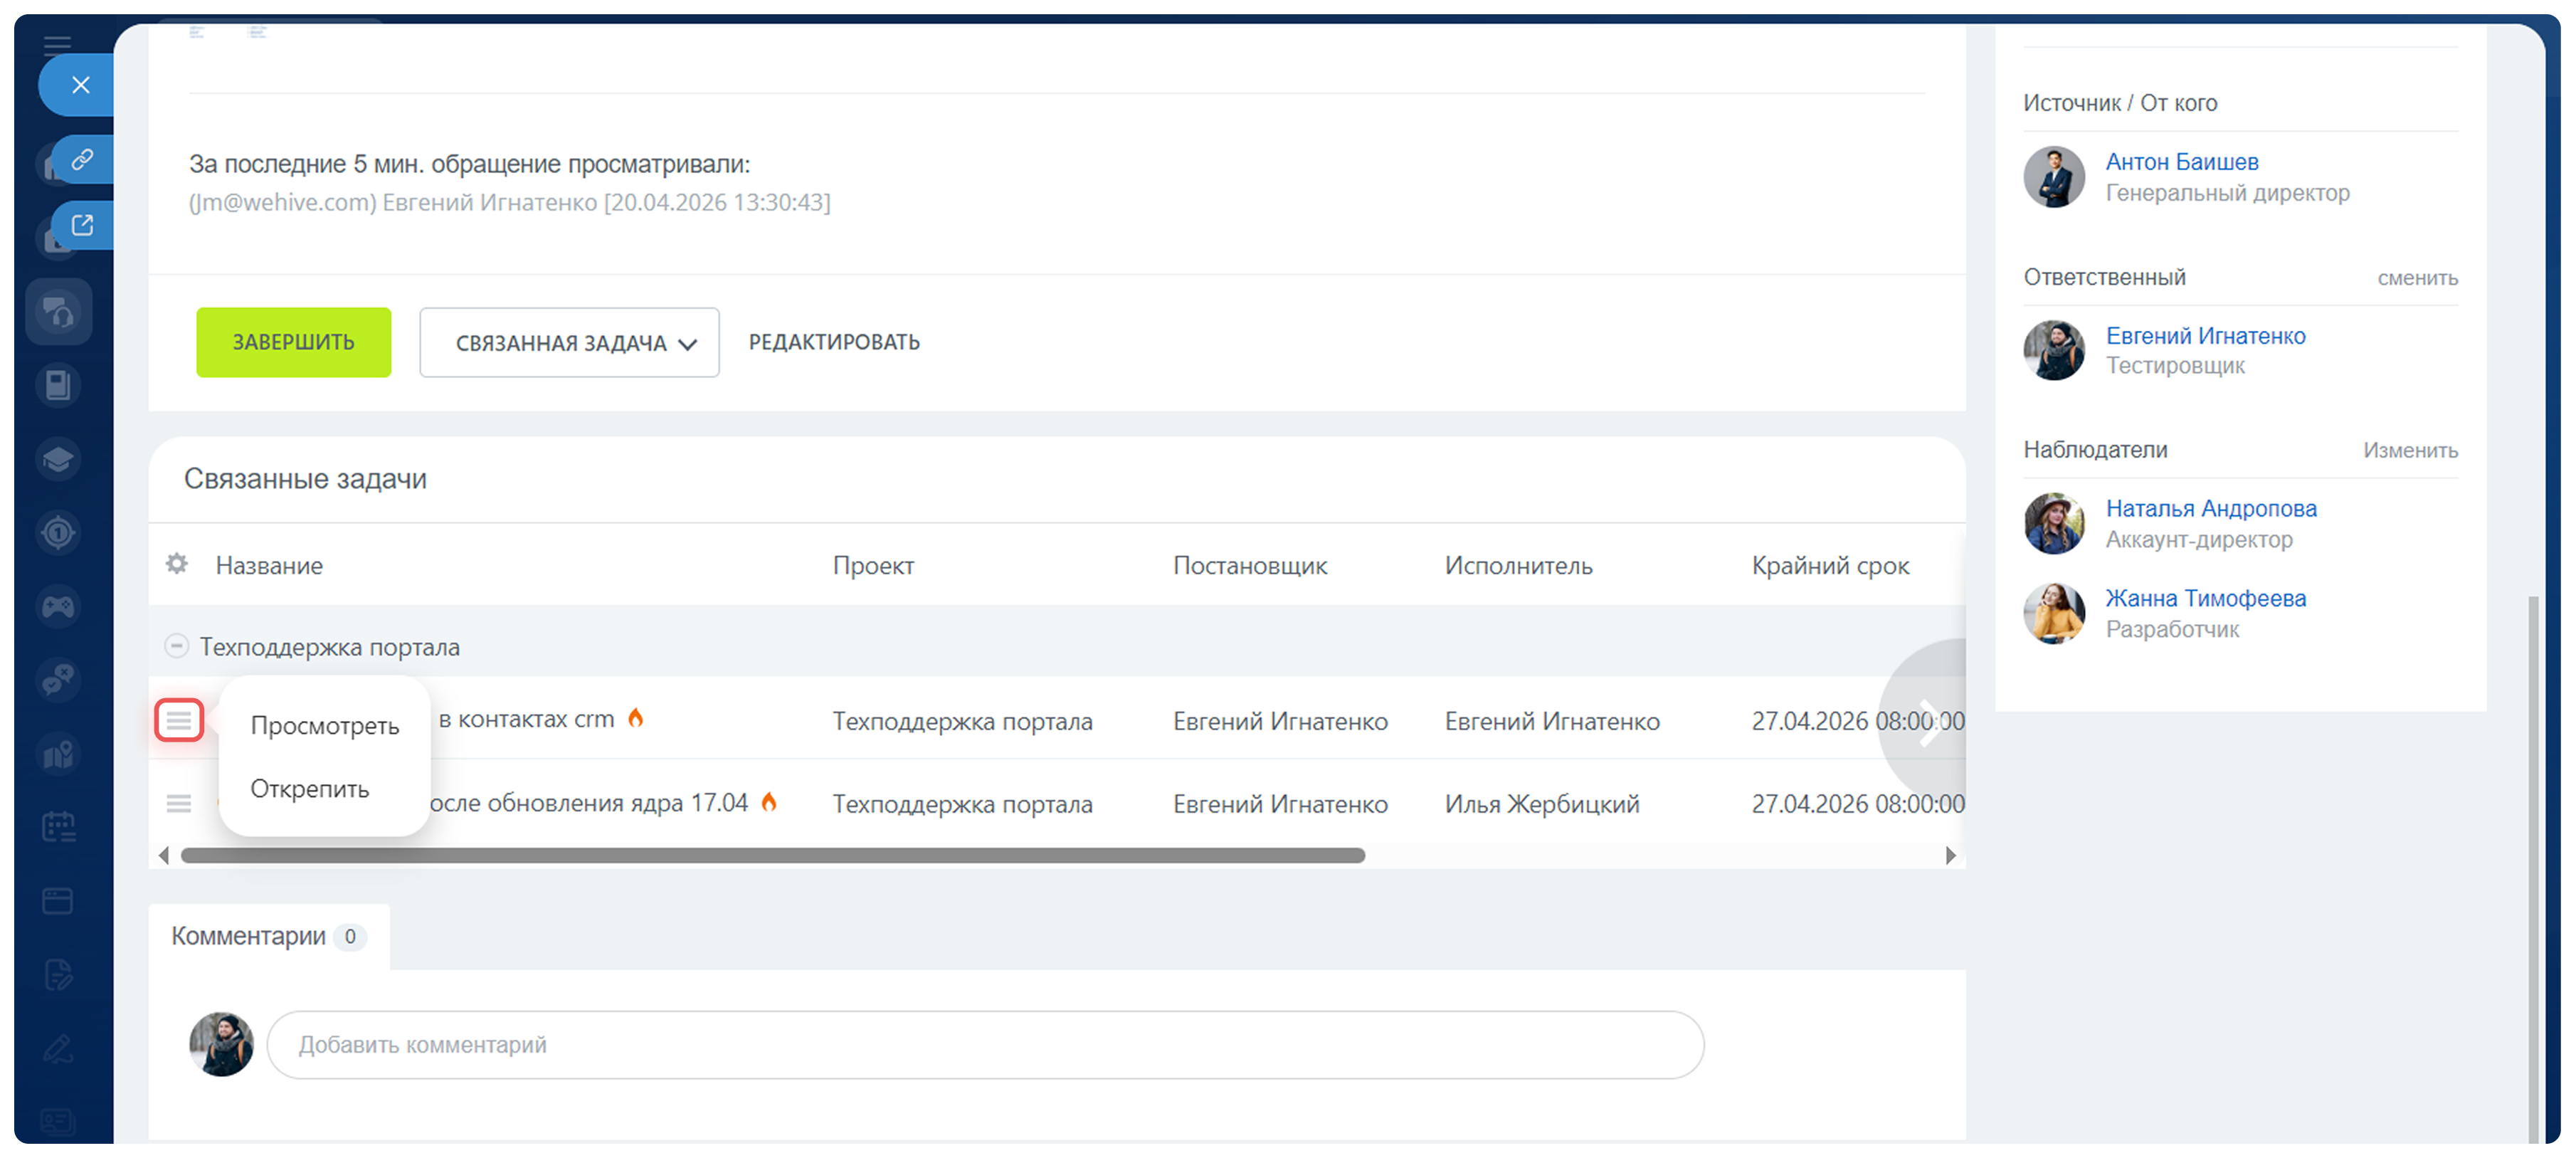Open the table settings gear icon
2576x1158 pixels.
177,564
